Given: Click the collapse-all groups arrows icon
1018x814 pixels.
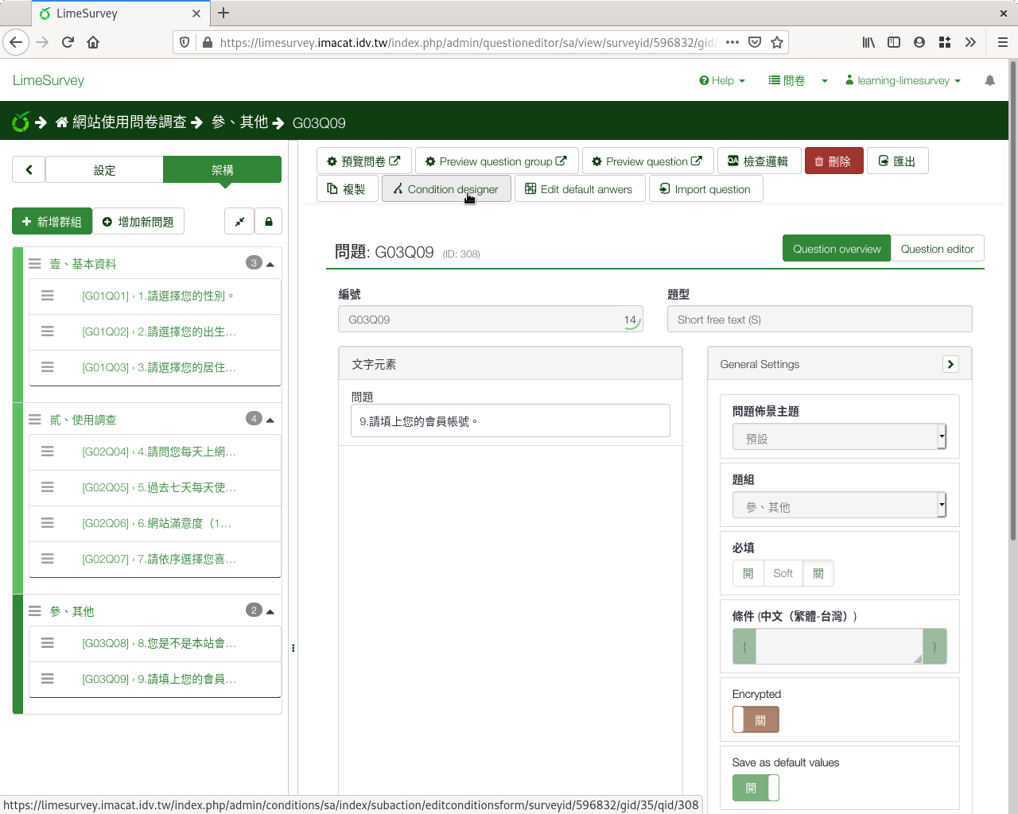Looking at the screenshot, I should (239, 222).
